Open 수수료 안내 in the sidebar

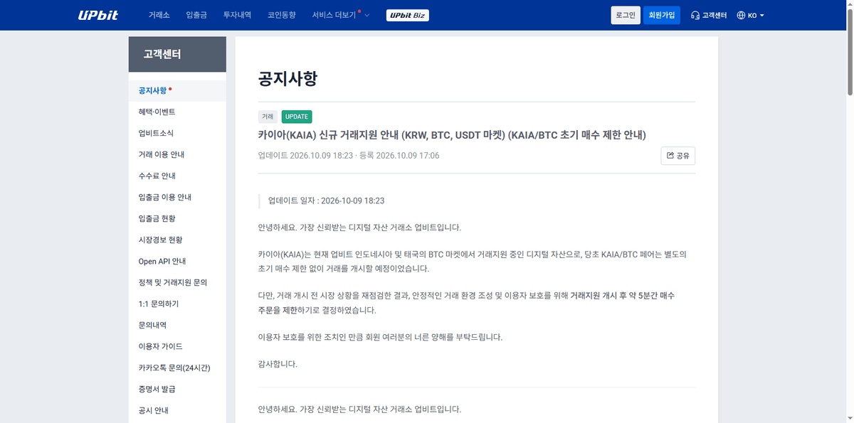(x=177, y=176)
